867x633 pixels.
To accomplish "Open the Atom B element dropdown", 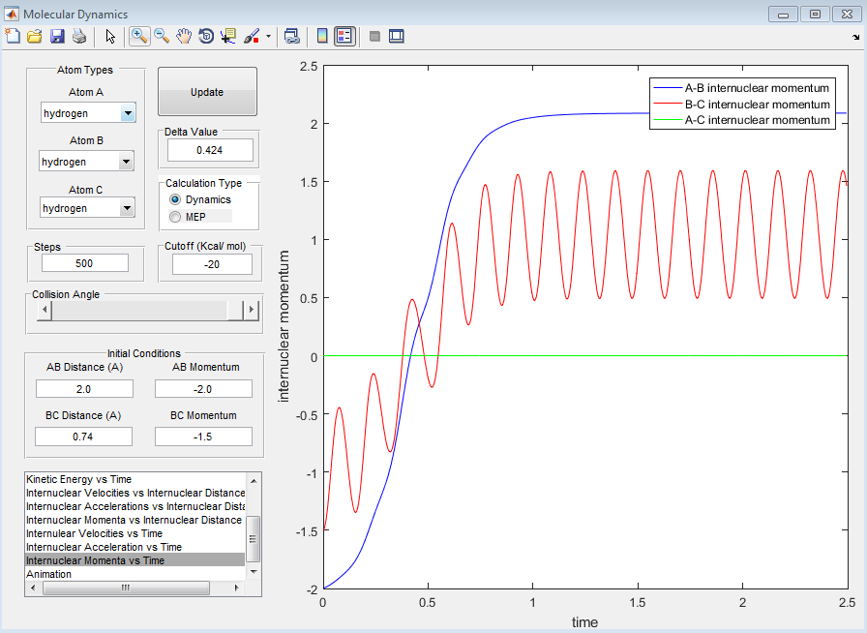I will click(x=126, y=162).
